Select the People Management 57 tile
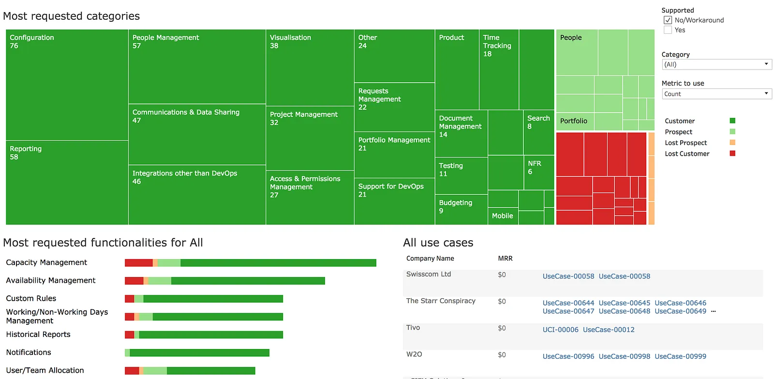The height and width of the screenshot is (379, 774). tap(197, 67)
